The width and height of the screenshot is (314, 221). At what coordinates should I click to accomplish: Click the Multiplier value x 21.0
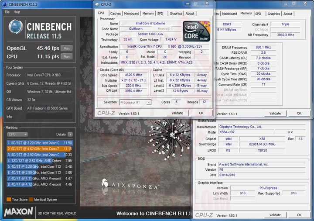[x=133, y=80]
